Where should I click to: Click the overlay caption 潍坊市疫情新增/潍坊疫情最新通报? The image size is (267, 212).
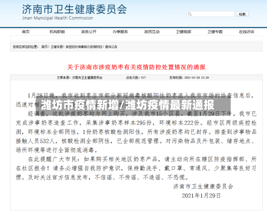(x=128, y=105)
